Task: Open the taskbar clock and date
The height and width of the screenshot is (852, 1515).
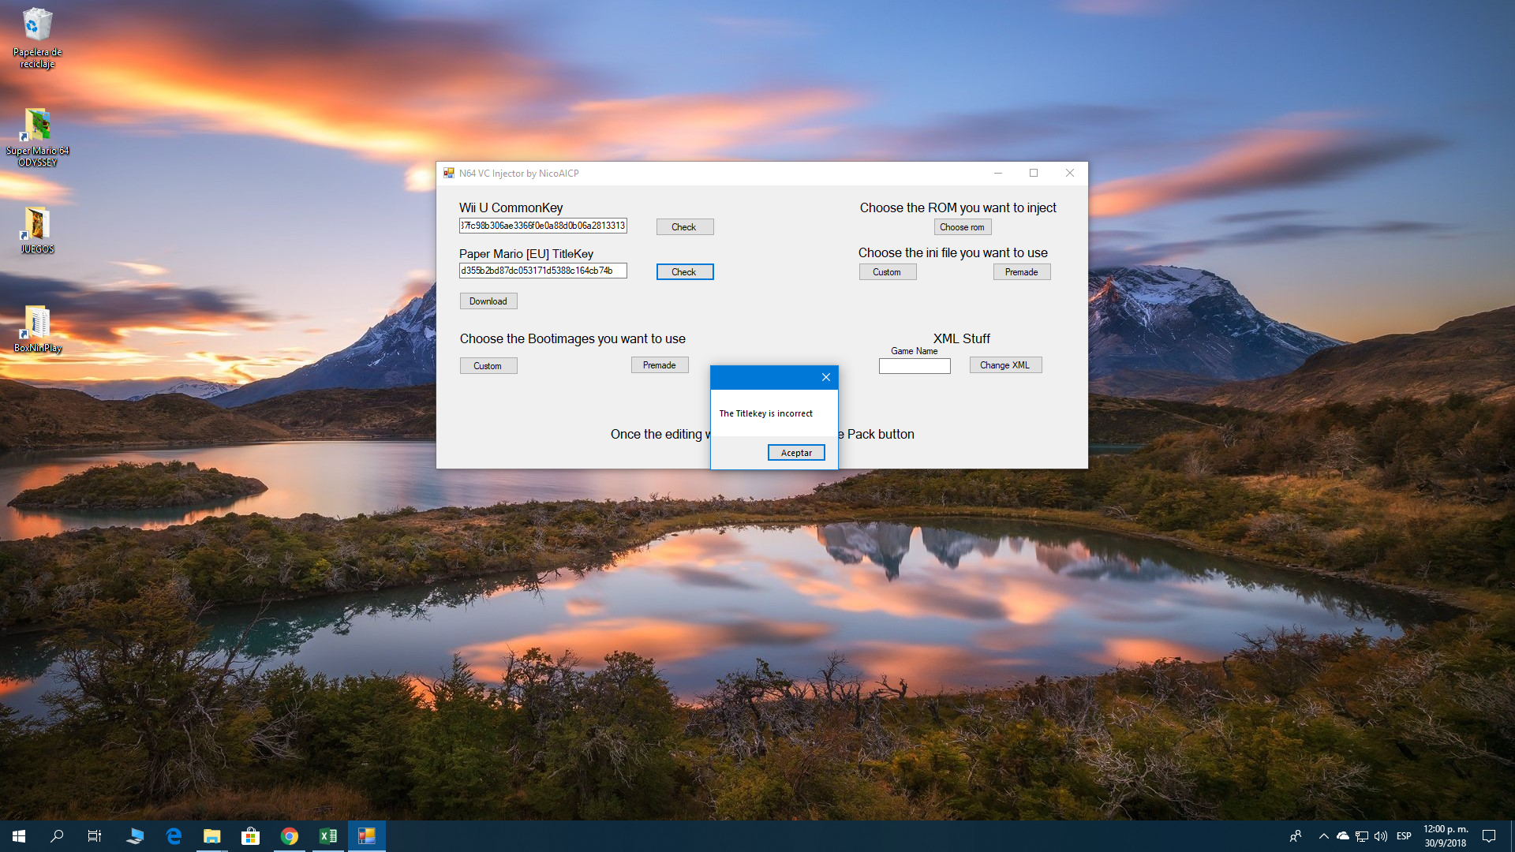Action: pyautogui.click(x=1446, y=836)
